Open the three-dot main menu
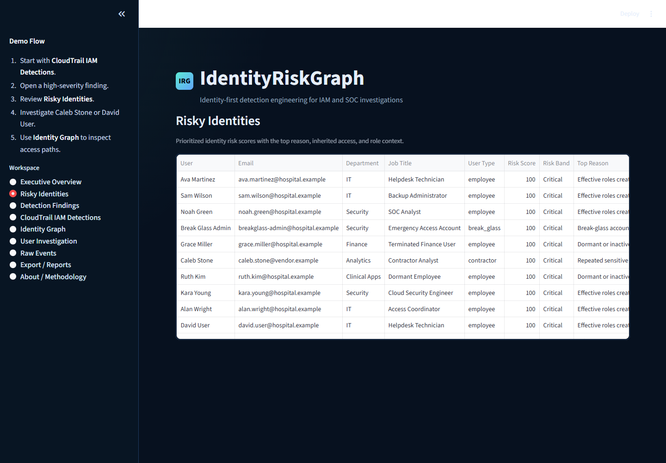The image size is (666, 463). click(x=651, y=14)
